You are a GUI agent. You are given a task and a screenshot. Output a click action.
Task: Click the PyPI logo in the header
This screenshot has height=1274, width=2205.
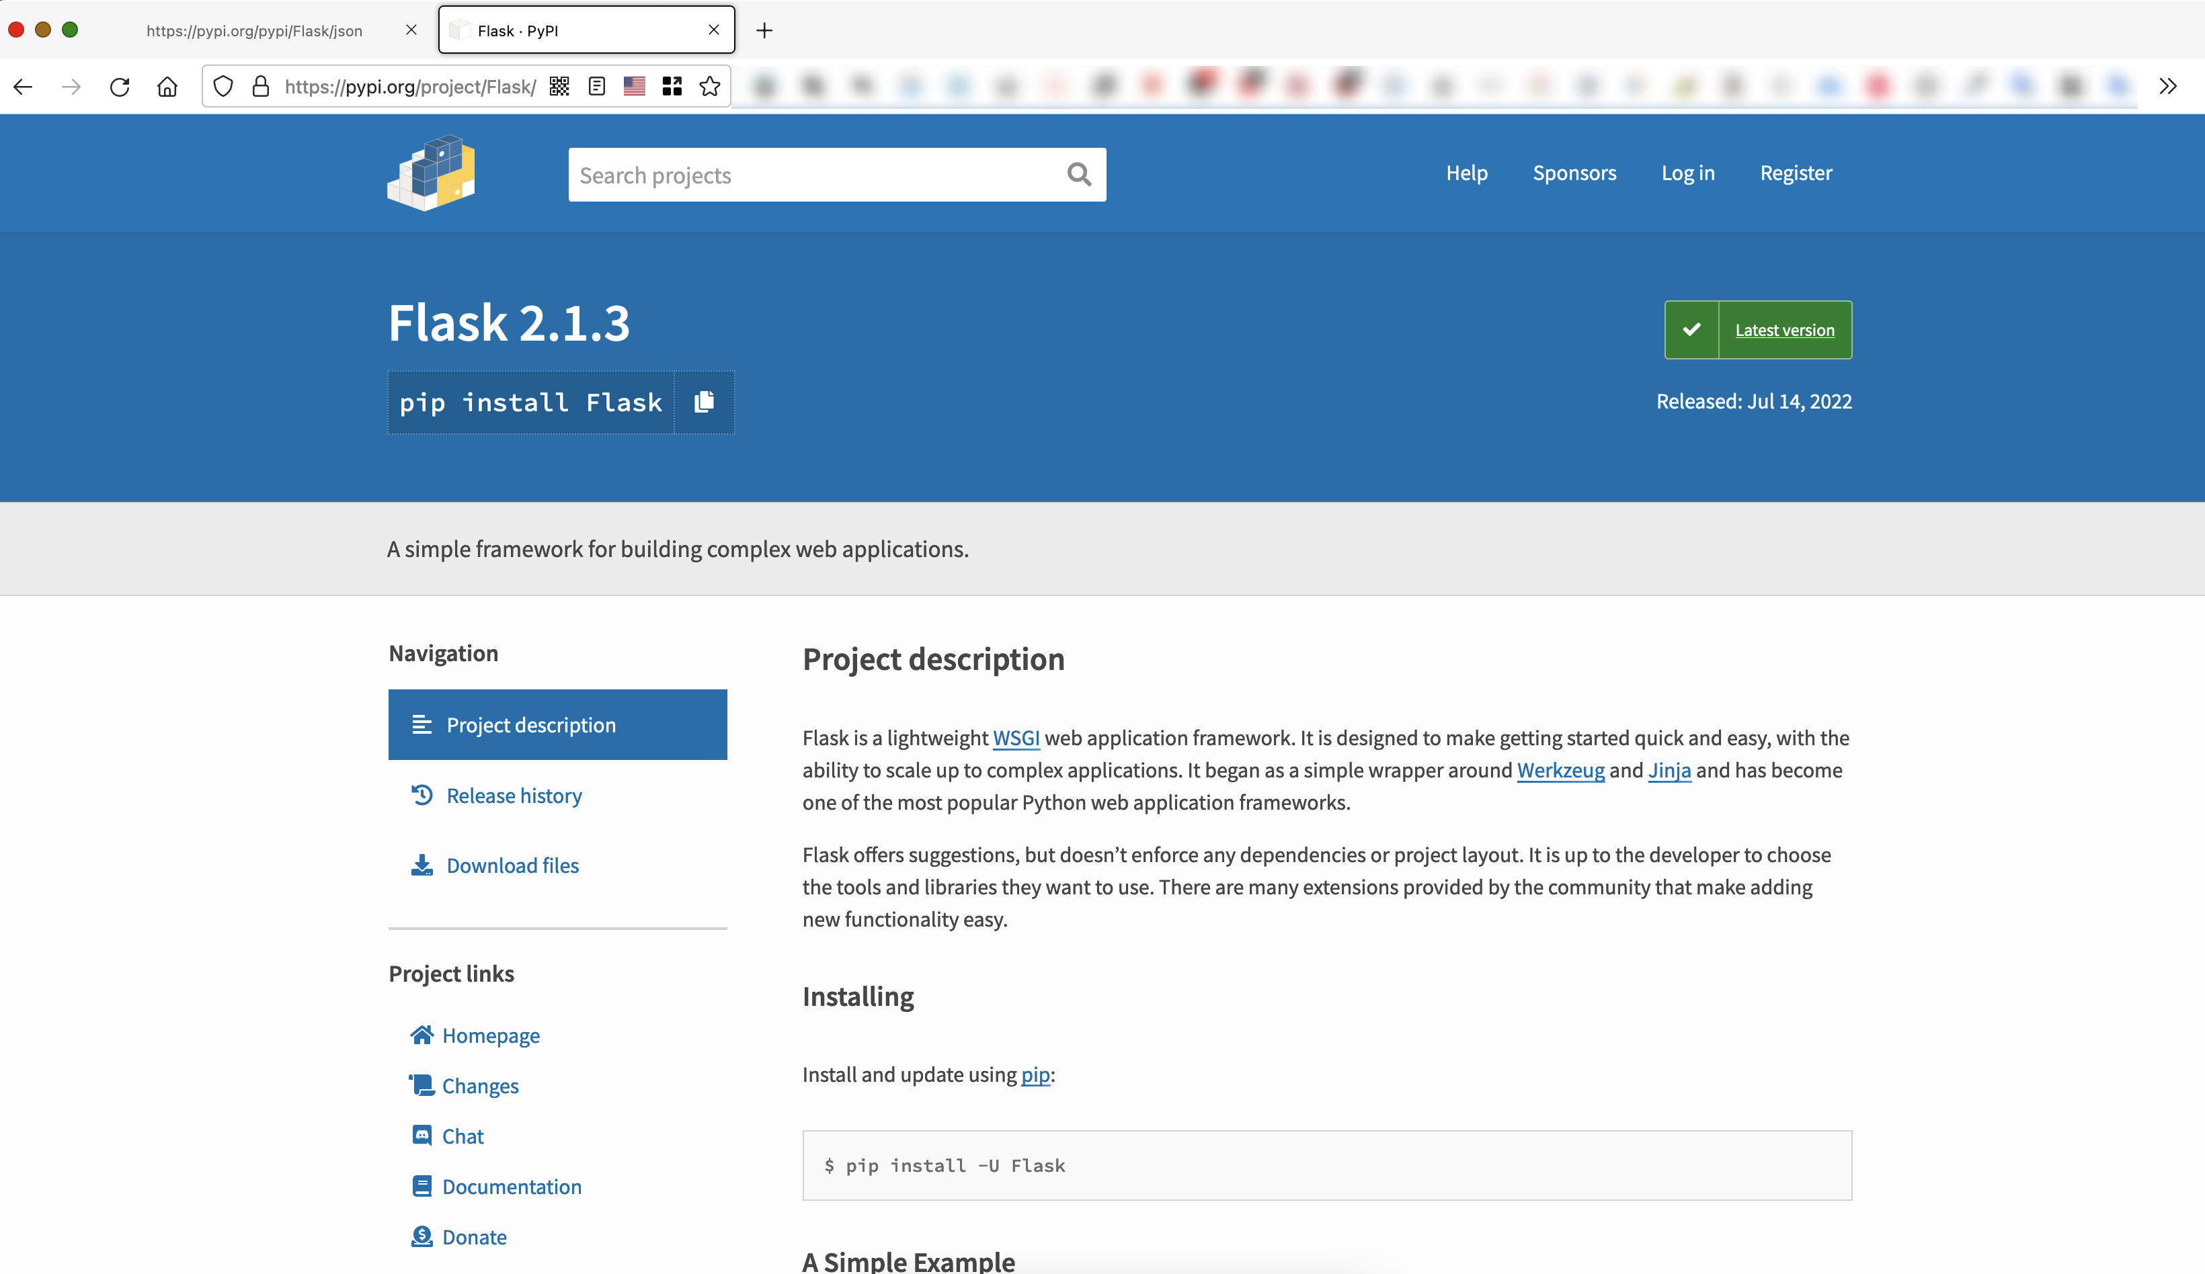pyautogui.click(x=432, y=173)
